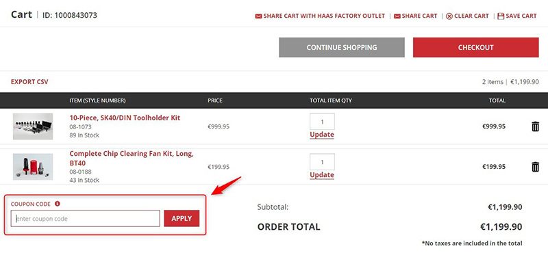Click envelope icon beside Share Cart with Haas Factory Outlet

pos(258,16)
